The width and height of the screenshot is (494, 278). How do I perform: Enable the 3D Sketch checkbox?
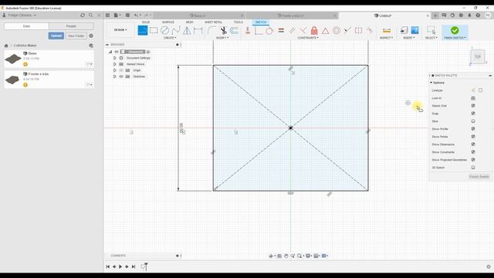(x=473, y=168)
